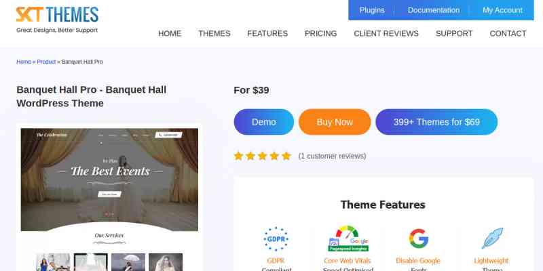Viewport: 543px width, 271px height.
Task: Open the Documentation top bar link
Action: pos(434,10)
